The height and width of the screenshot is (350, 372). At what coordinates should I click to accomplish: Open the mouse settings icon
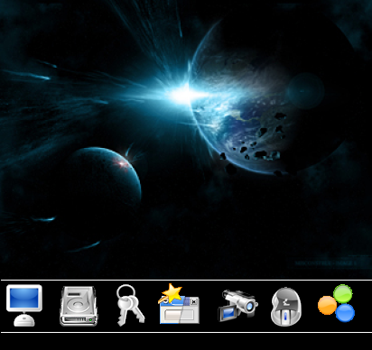(x=286, y=307)
